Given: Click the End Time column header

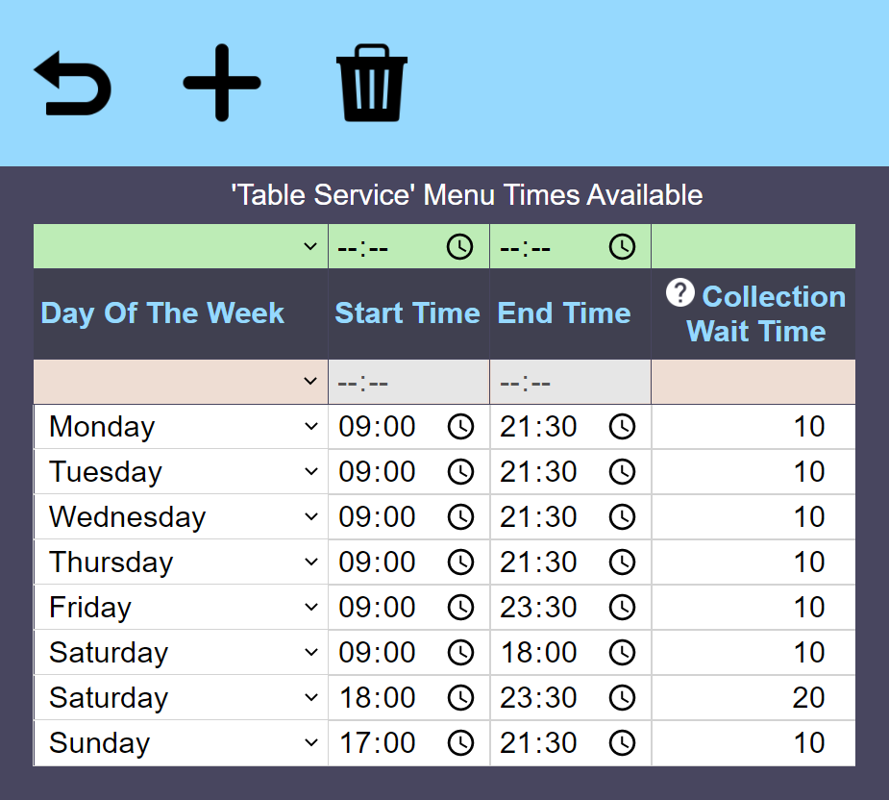Looking at the screenshot, I should point(564,313).
